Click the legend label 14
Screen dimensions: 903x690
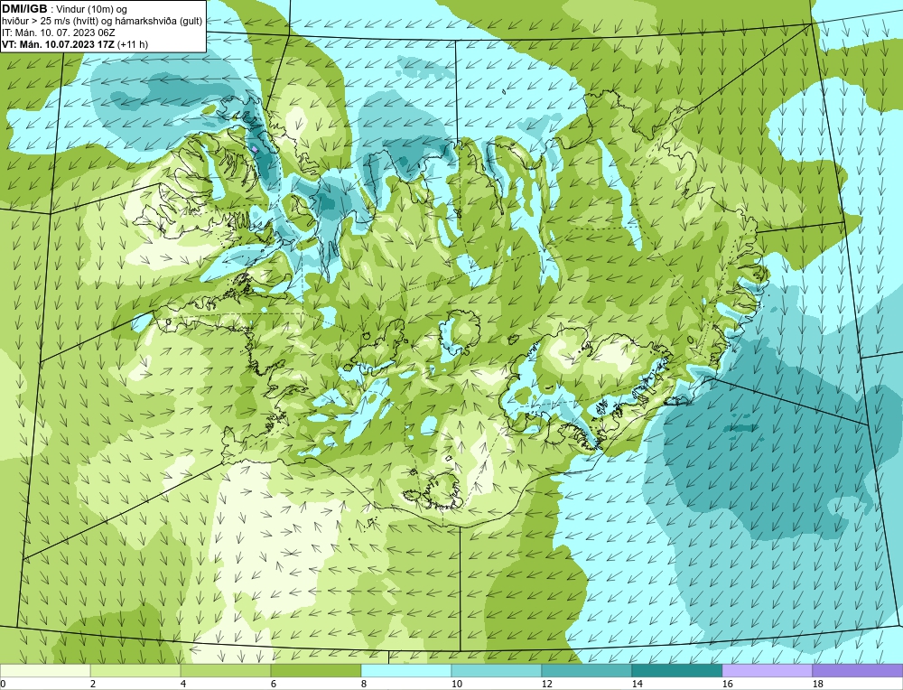[637, 684]
